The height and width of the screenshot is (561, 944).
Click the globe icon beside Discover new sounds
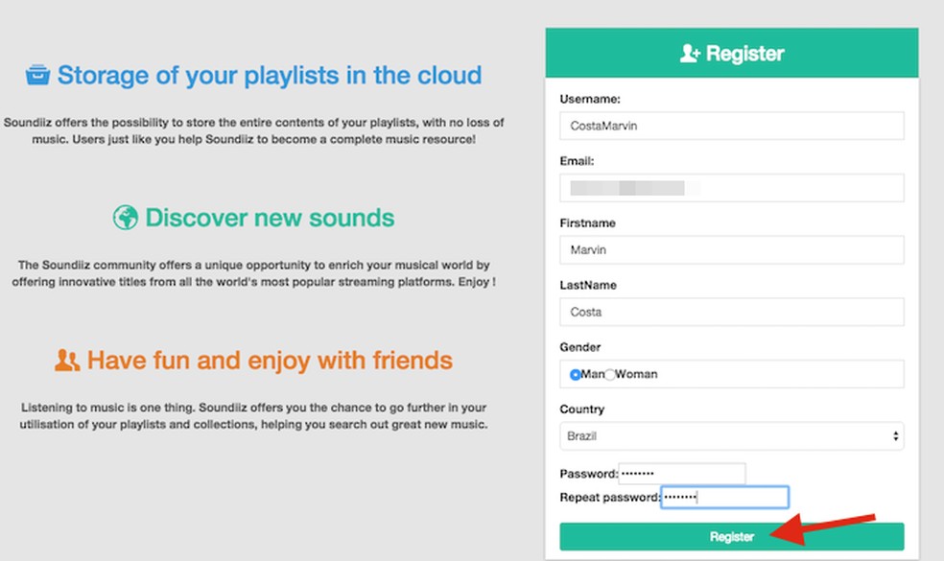(126, 218)
